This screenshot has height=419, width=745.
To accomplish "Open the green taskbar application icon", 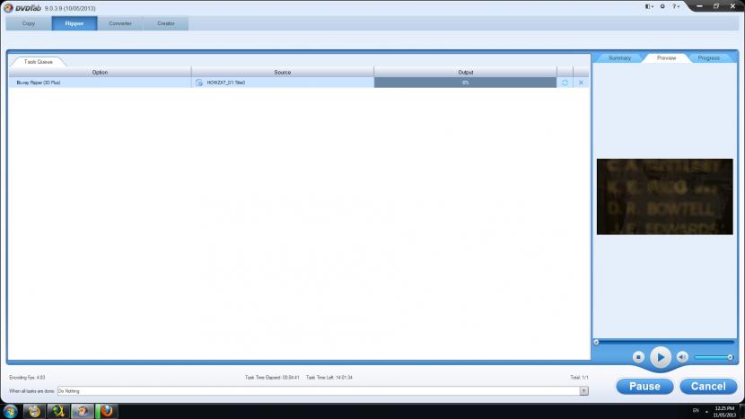I will click(x=58, y=412).
